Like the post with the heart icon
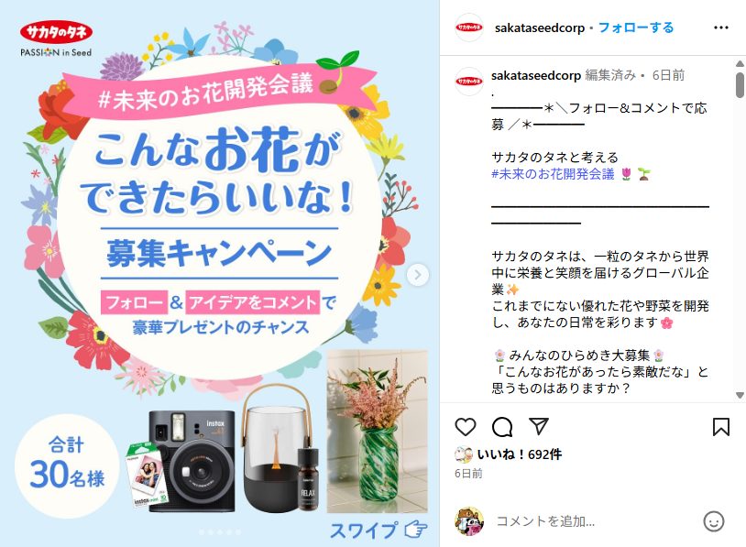Screen dimensions: 746x547 (466, 427)
